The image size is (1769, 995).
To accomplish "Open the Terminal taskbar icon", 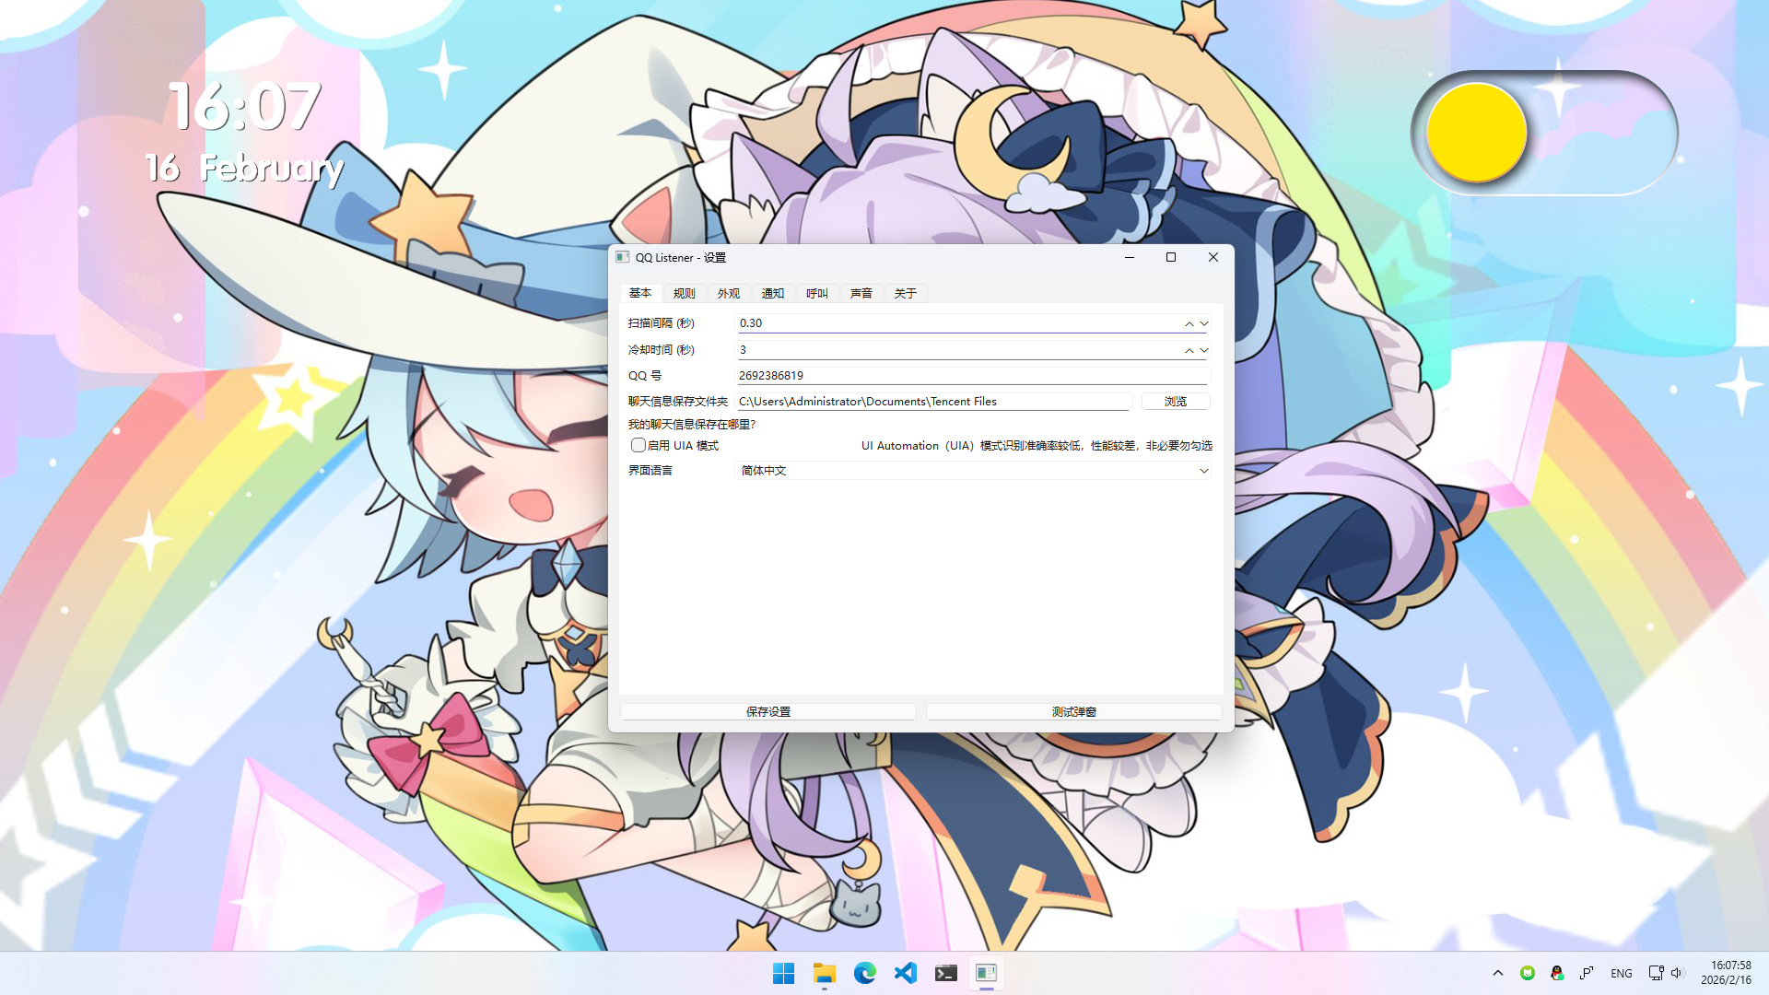I will coord(945,973).
